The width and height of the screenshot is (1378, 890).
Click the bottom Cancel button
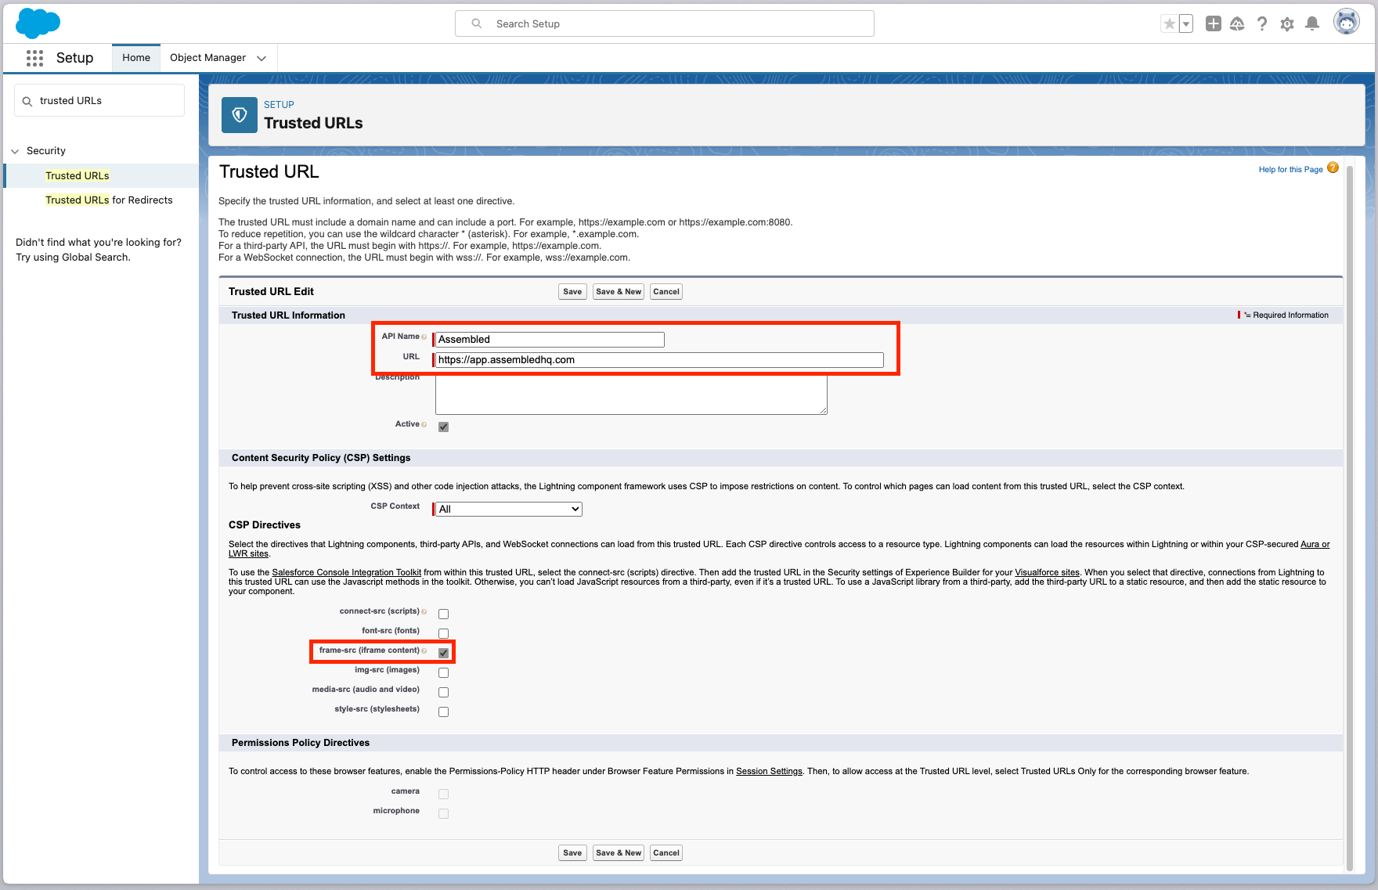666,853
